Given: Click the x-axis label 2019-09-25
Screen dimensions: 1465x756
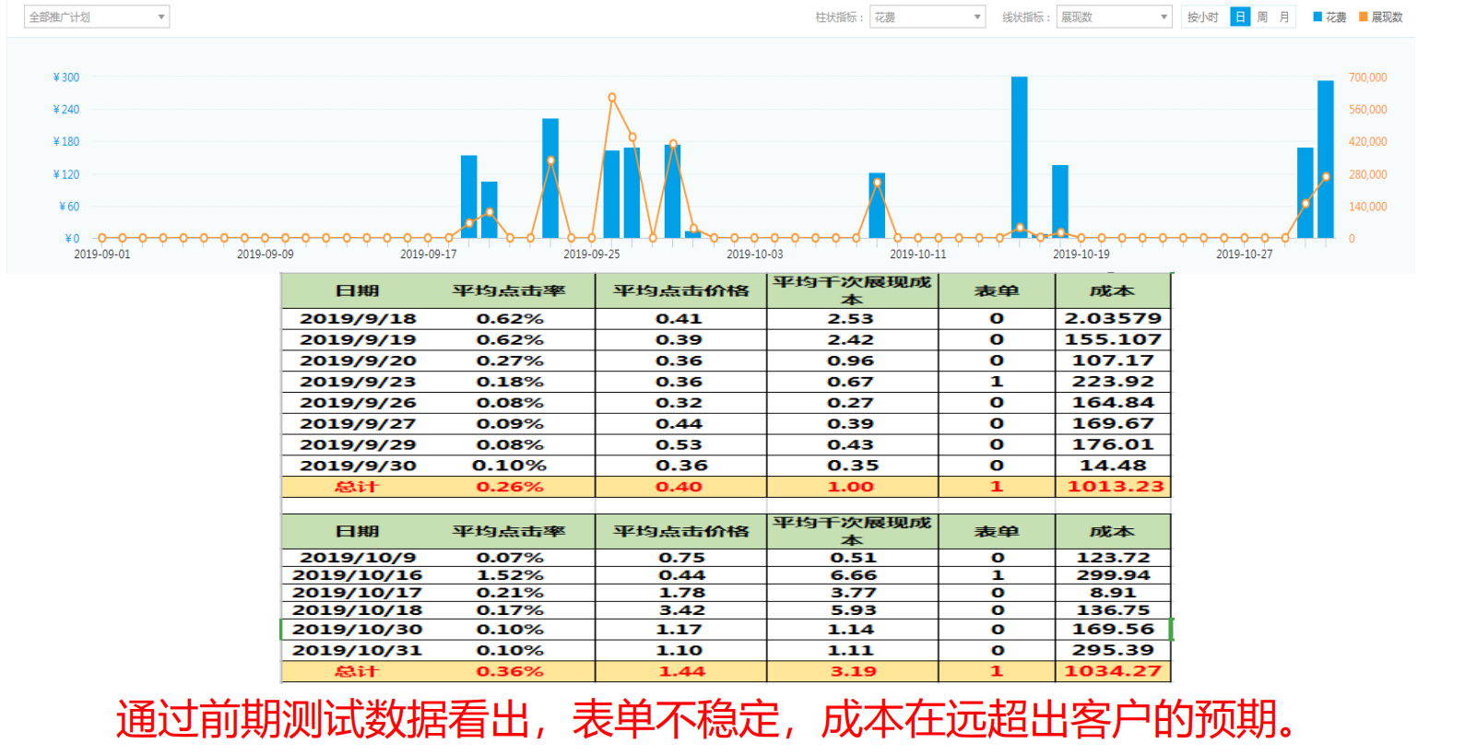Looking at the screenshot, I should [x=592, y=254].
